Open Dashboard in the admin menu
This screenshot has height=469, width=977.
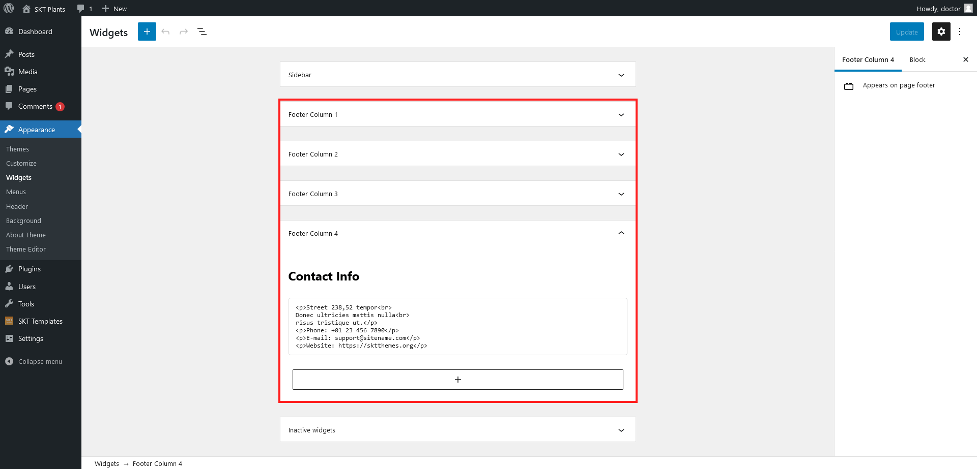35,32
